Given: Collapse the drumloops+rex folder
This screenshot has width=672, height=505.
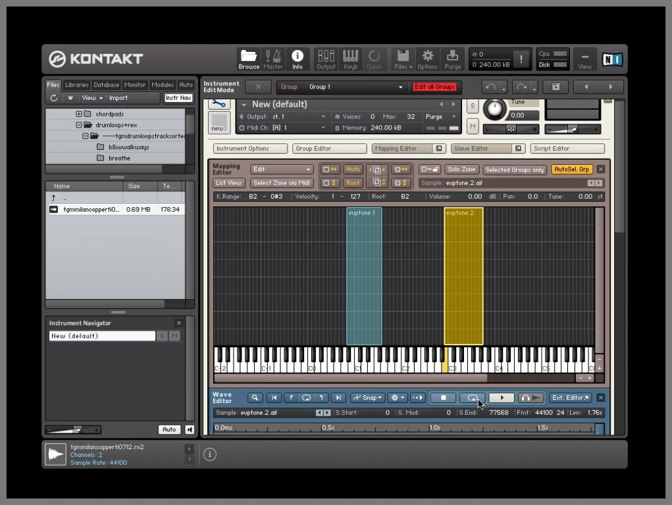Looking at the screenshot, I should [79, 125].
